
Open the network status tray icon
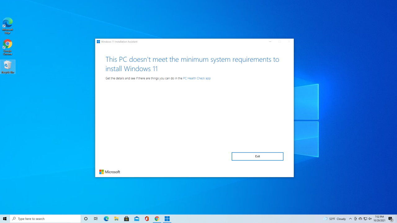click(365, 218)
